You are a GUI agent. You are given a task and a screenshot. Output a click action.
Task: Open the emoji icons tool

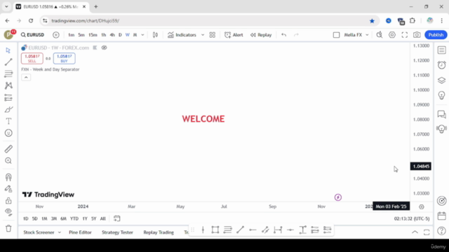pyautogui.click(x=8, y=133)
